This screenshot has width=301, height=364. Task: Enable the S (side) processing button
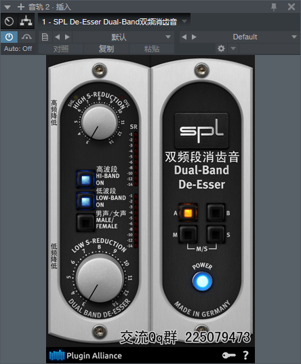[x=216, y=234]
